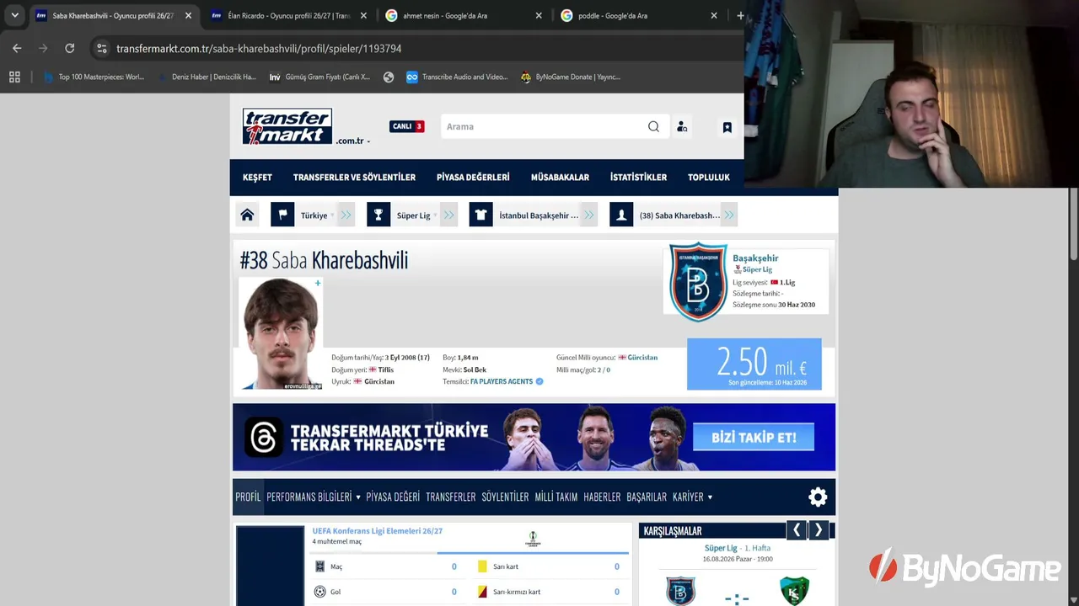Go back to the previous page
Screen dimensions: 1079x606
(17, 49)
